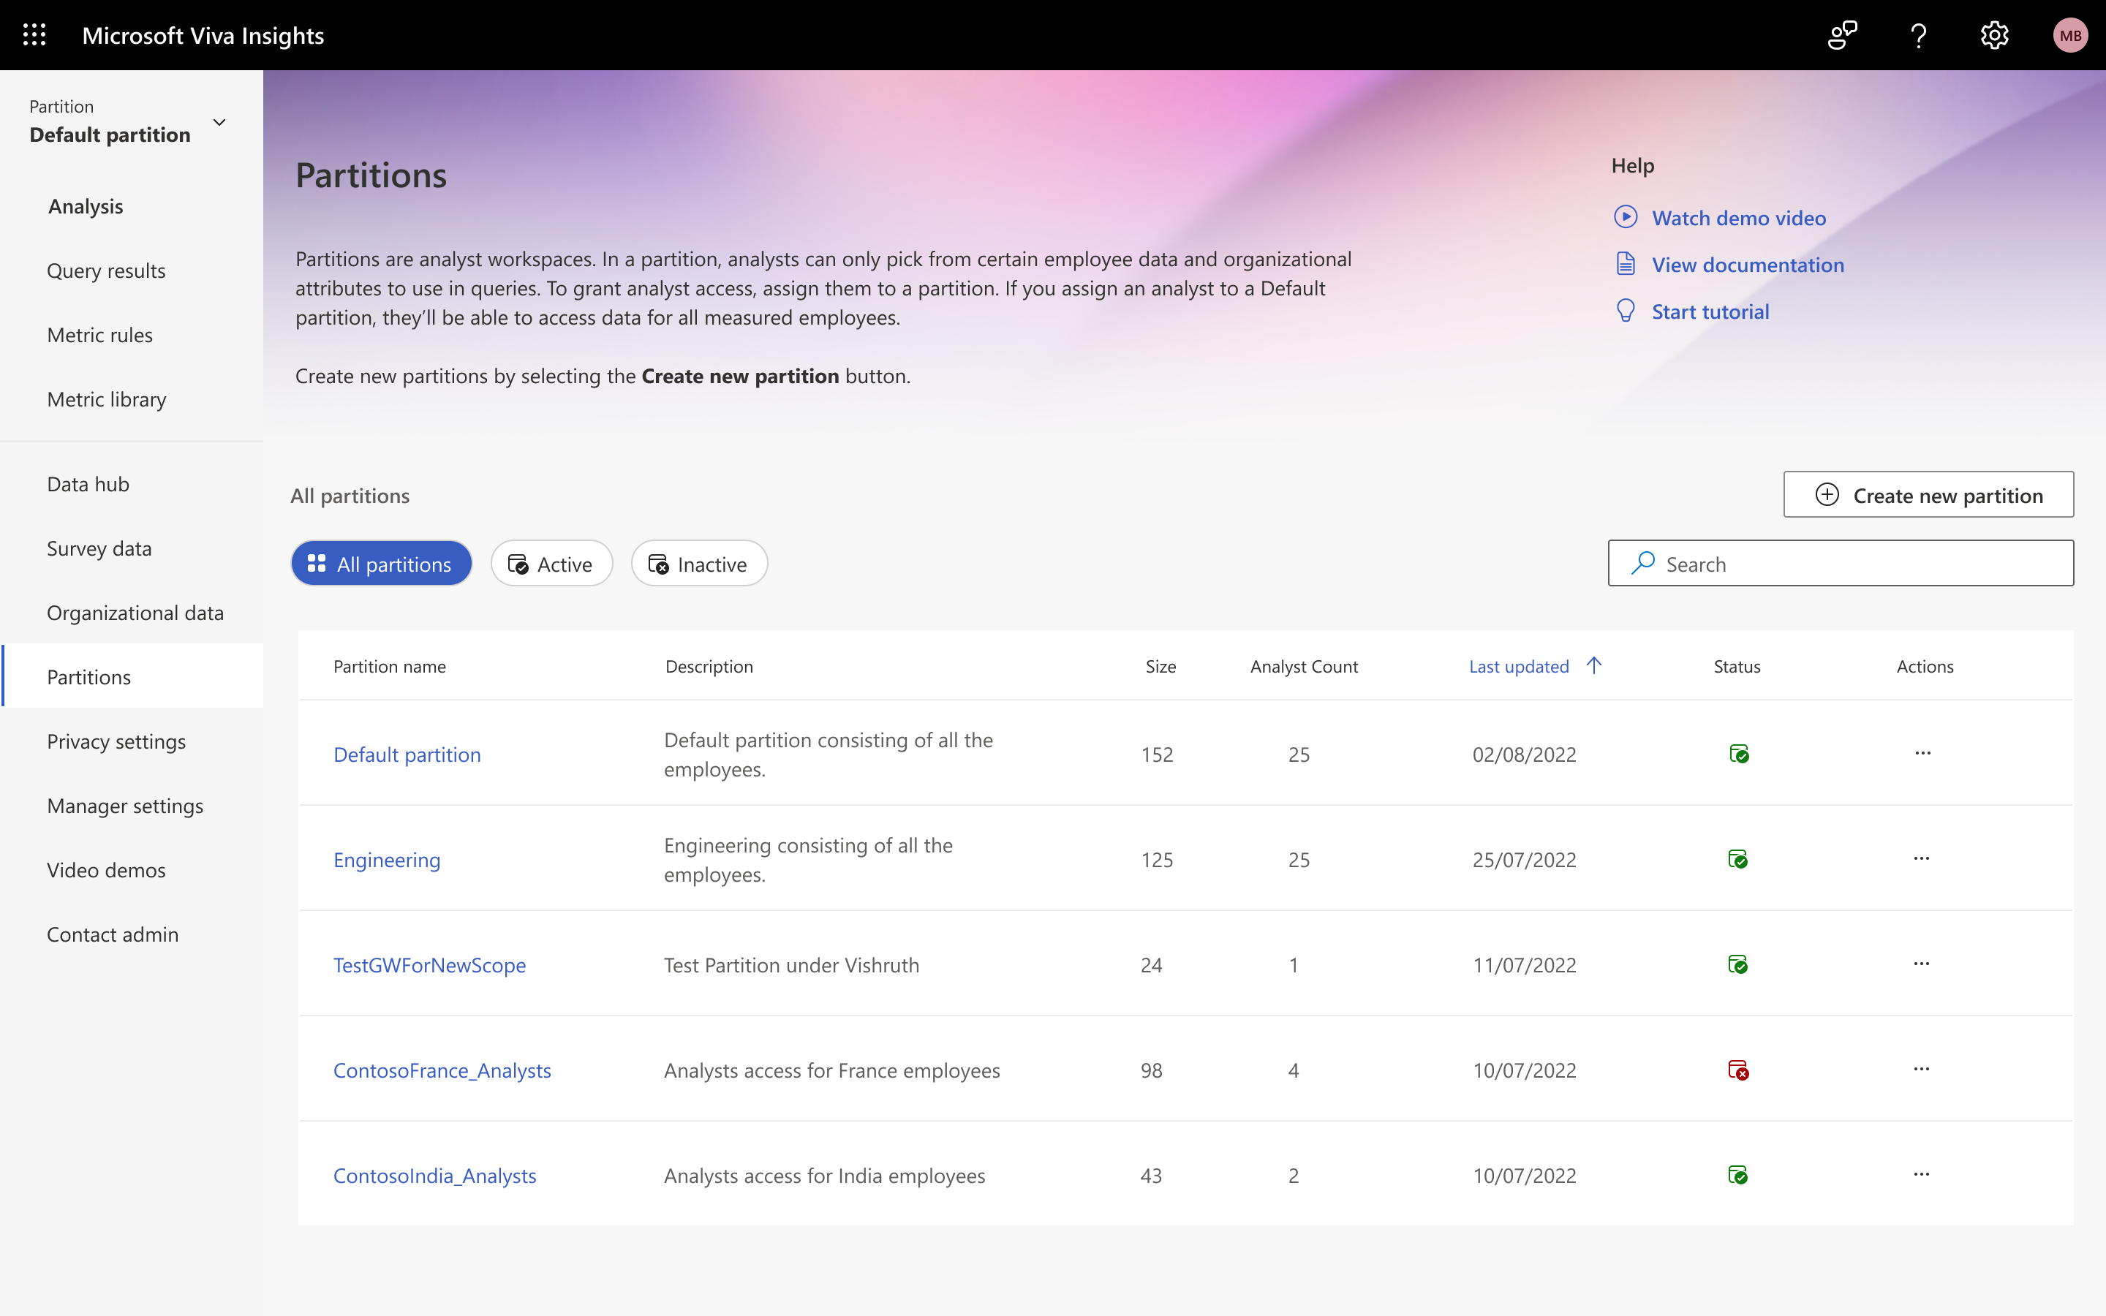Click the ContosoFrance_Analysts inactive status icon
The width and height of the screenshot is (2106, 1316).
pyautogui.click(x=1738, y=1070)
